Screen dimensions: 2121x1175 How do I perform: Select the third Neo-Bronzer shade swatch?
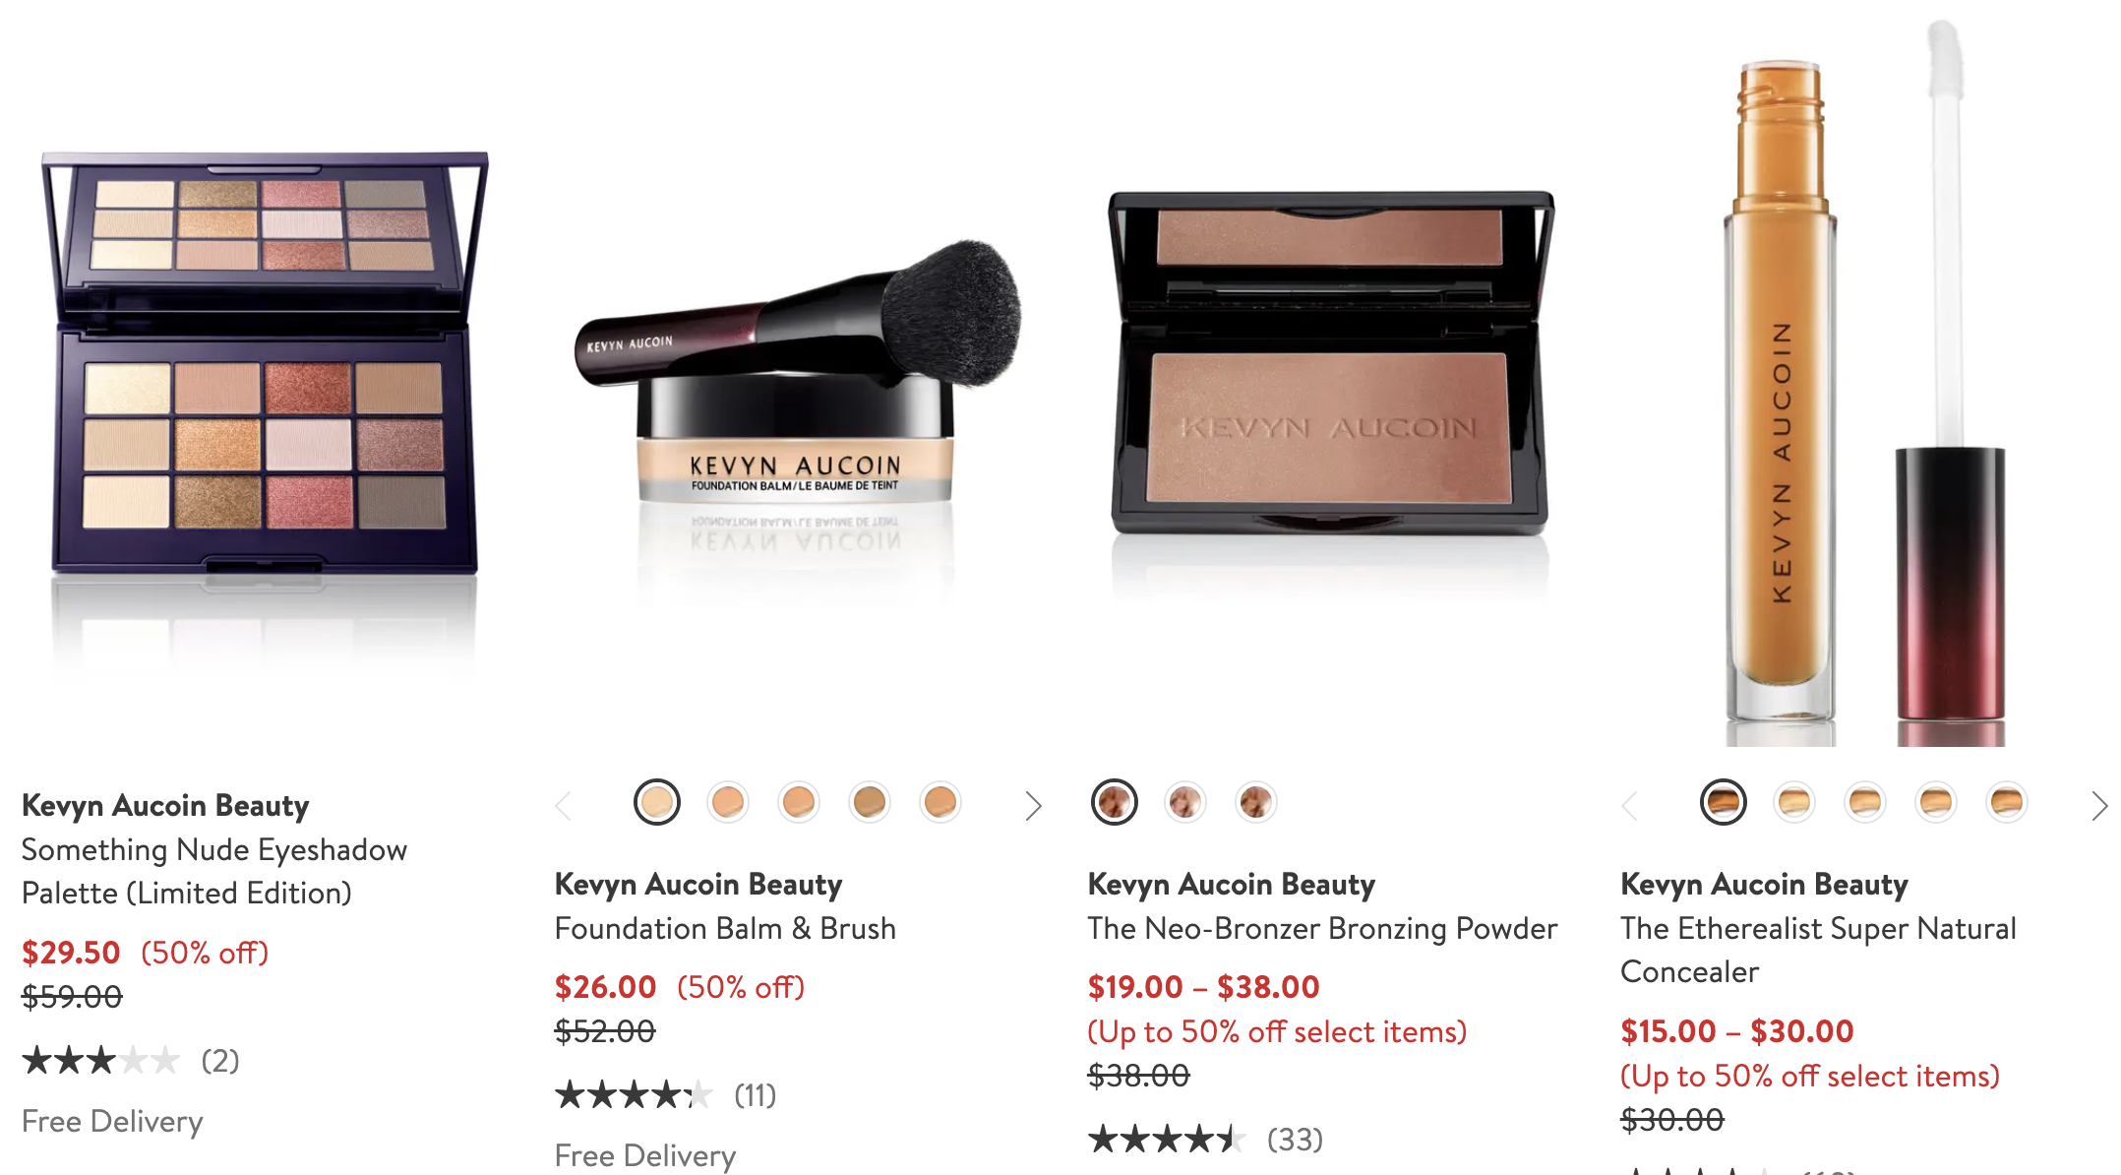1256,802
